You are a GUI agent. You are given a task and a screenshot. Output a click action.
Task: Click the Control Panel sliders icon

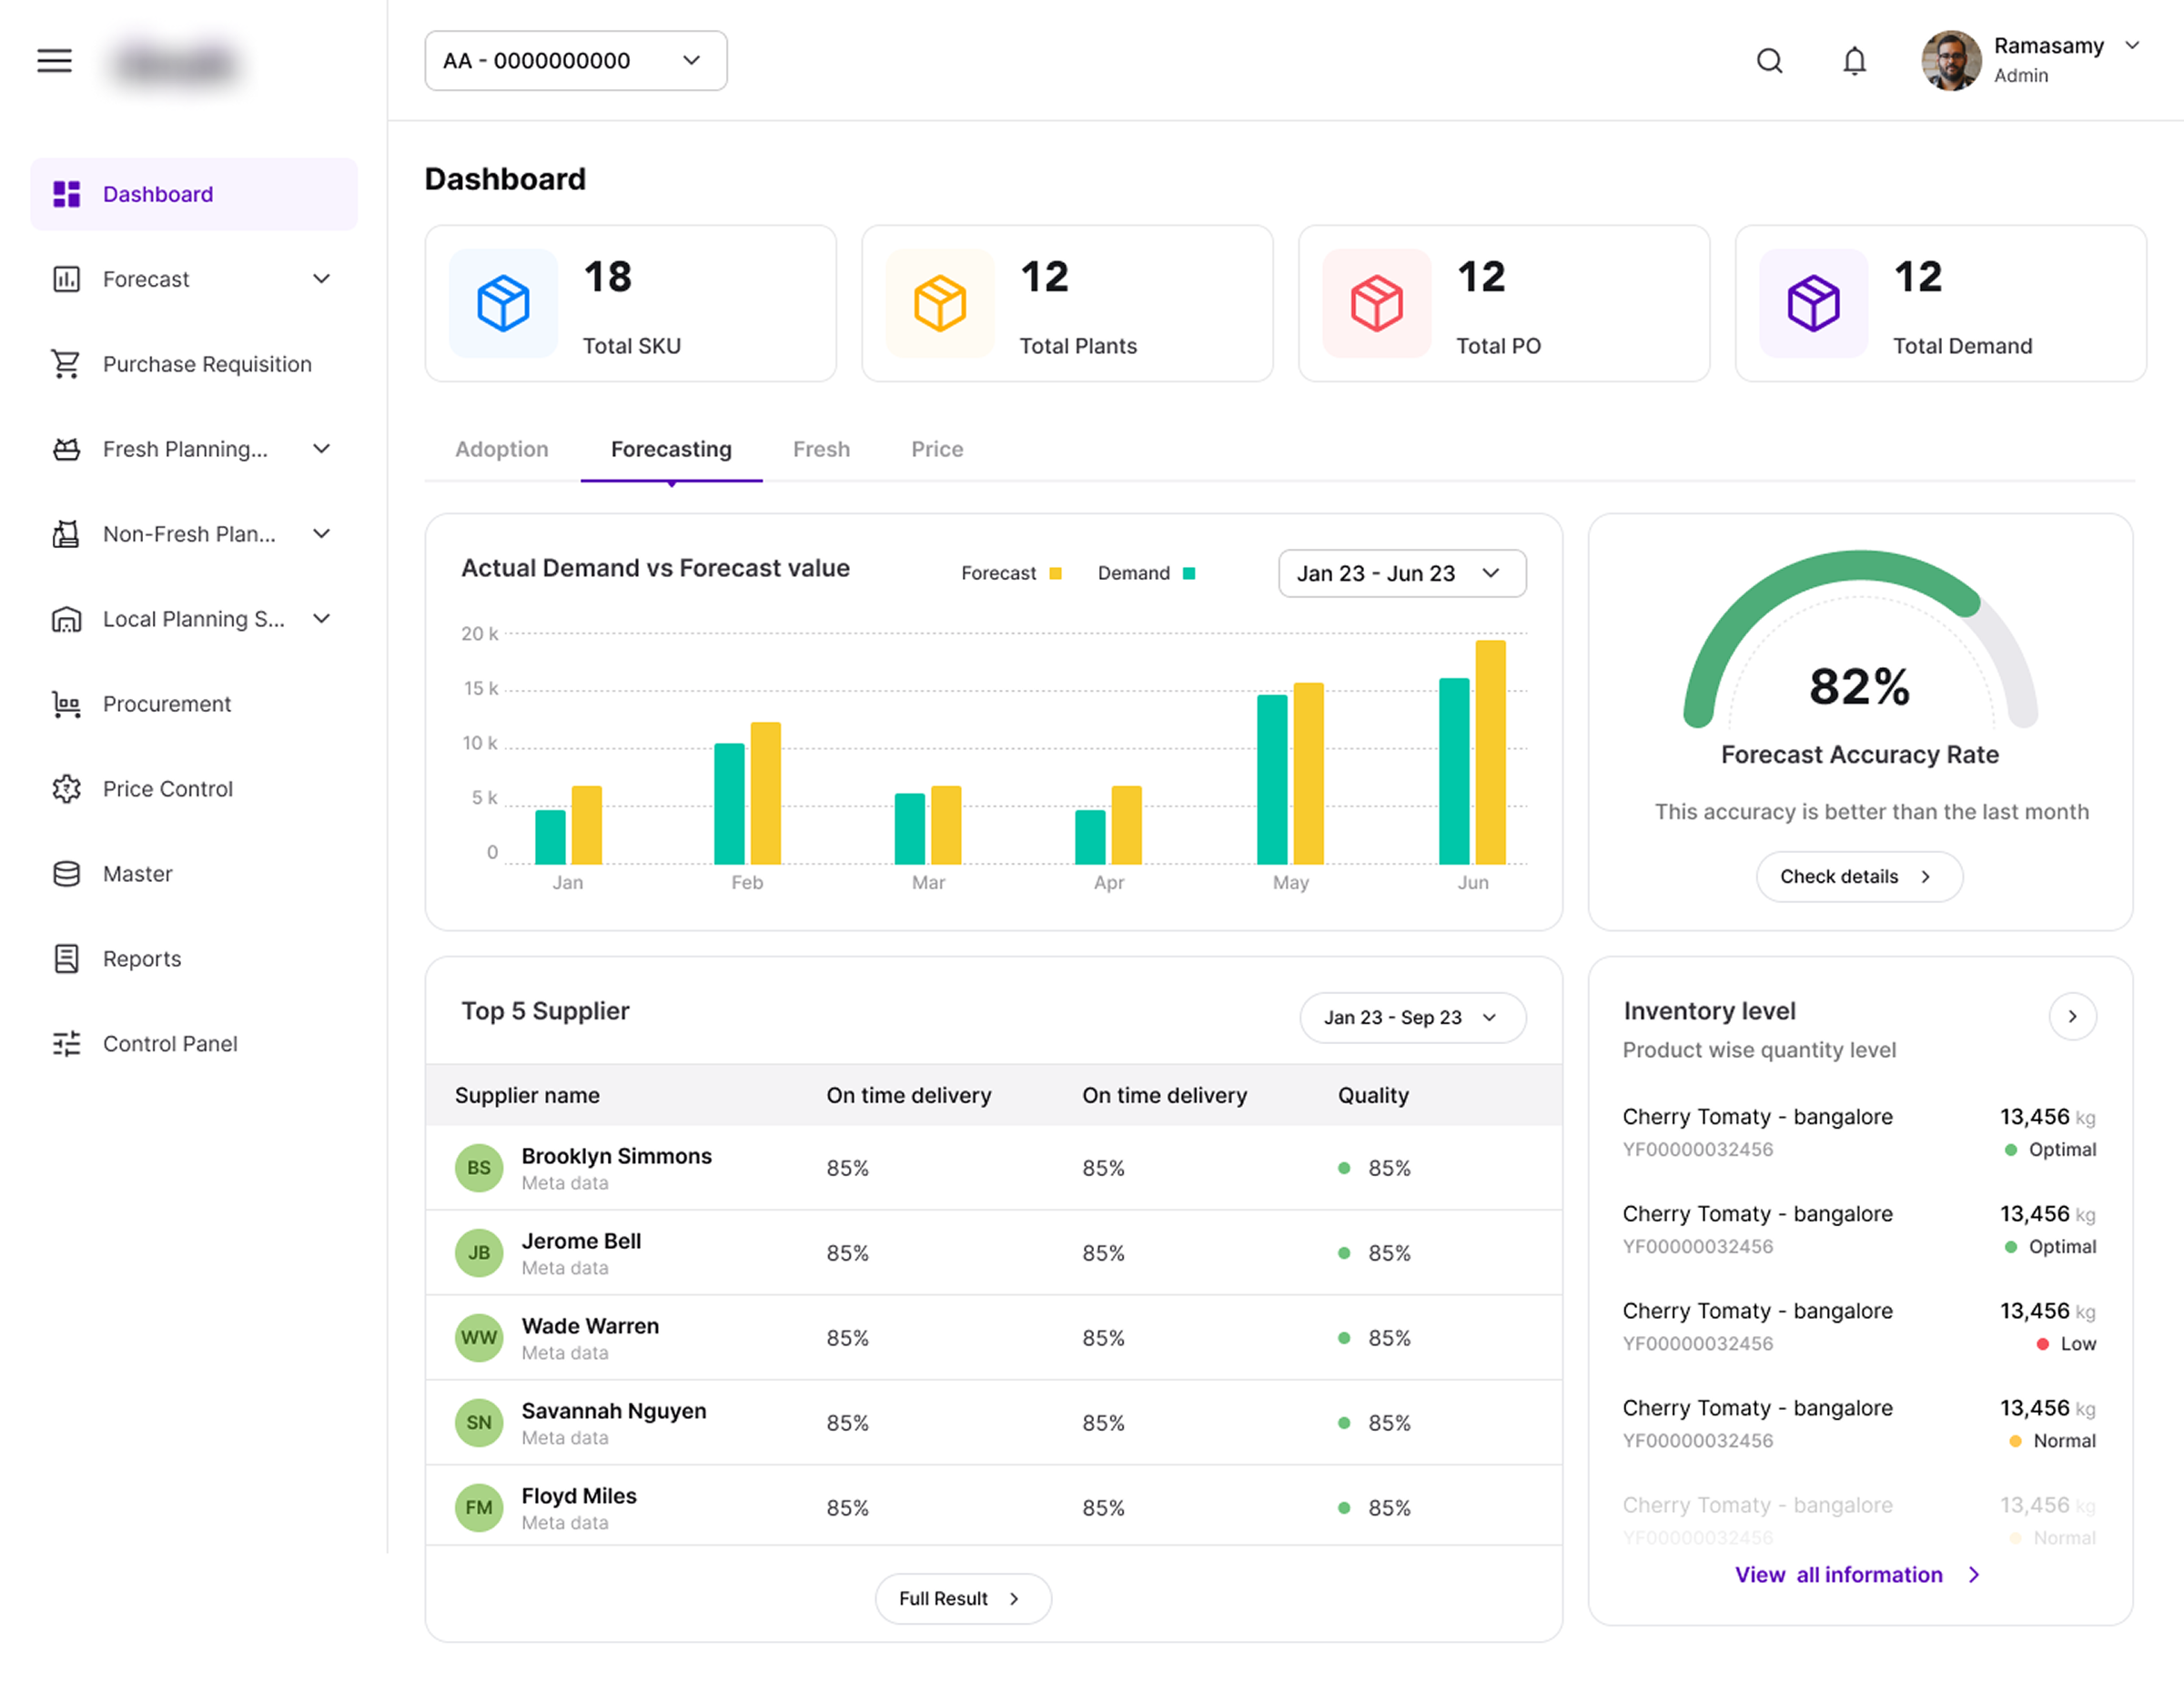(67, 1044)
